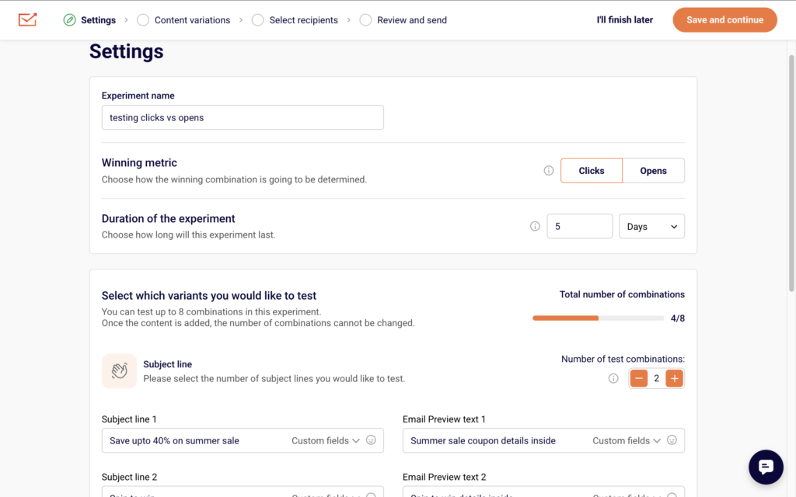
Task: Increase subject line combinations with plus
Action: (674, 378)
